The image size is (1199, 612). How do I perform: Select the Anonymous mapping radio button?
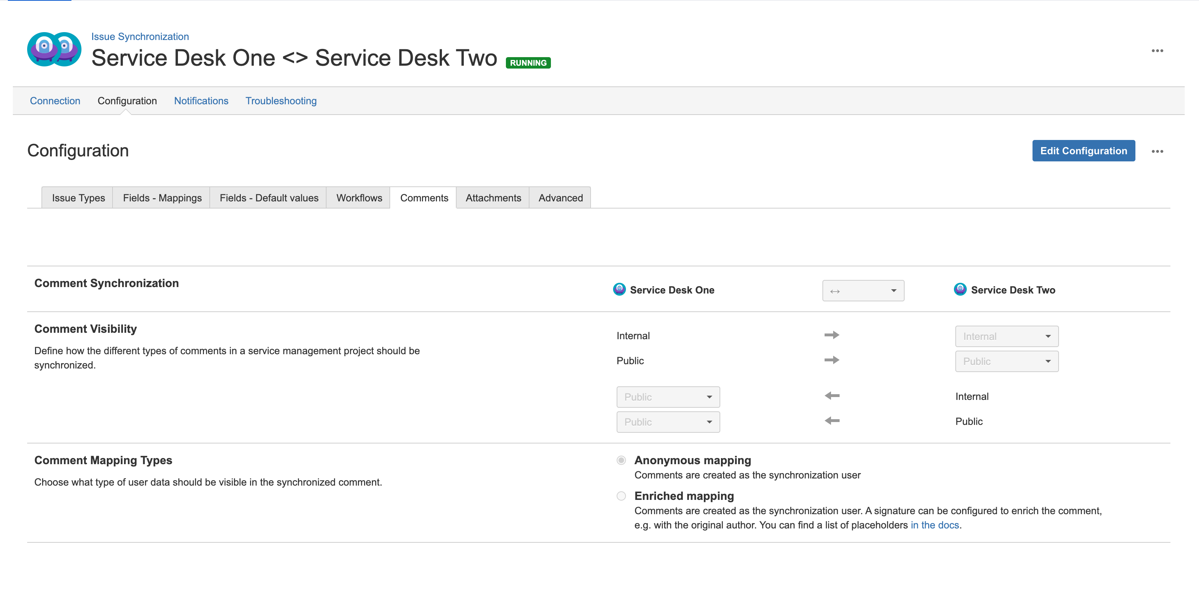pos(621,460)
